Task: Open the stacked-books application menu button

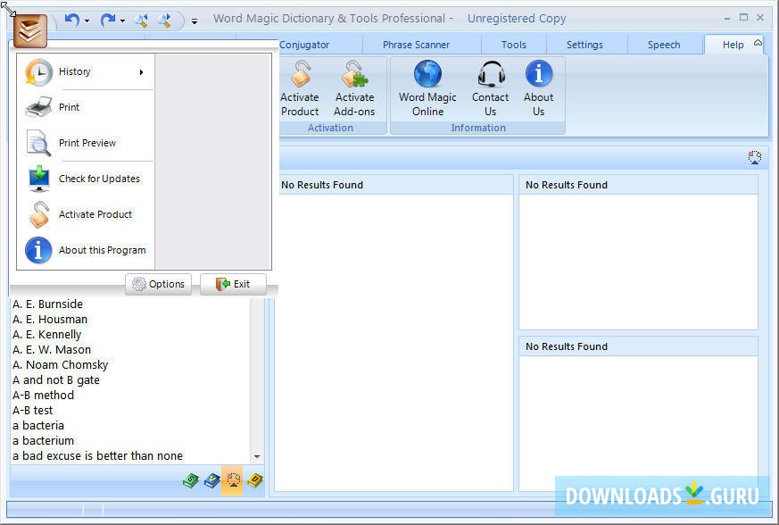Action: [30, 30]
